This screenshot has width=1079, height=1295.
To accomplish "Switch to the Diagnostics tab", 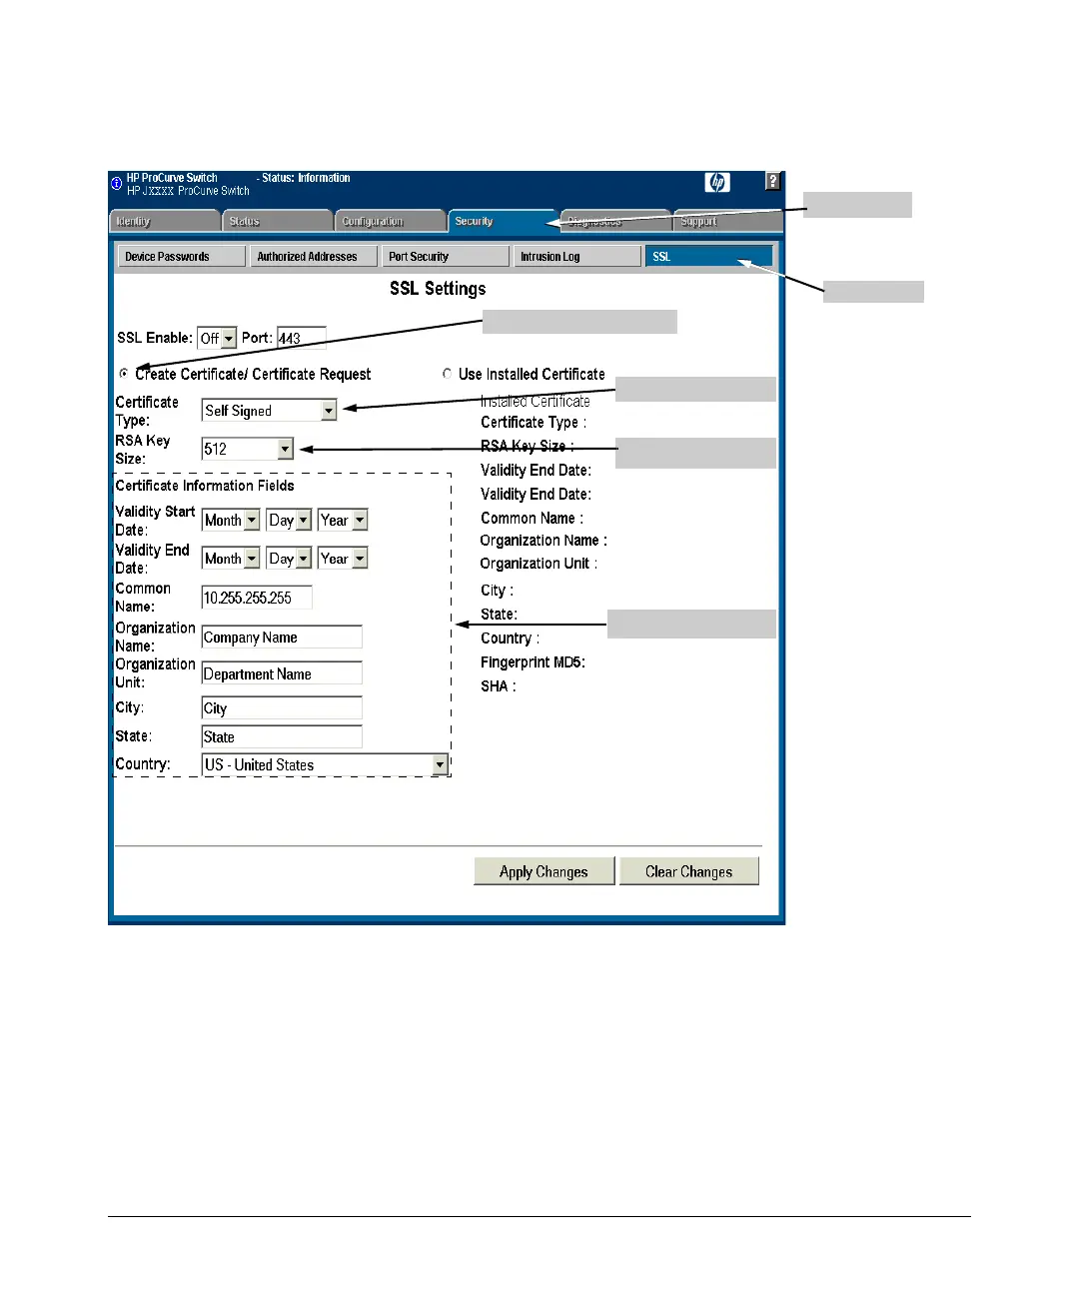I will tap(615, 221).
